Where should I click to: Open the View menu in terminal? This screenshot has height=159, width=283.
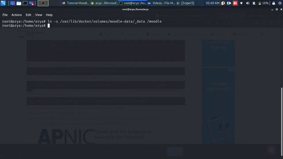pyautogui.click(x=38, y=15)
